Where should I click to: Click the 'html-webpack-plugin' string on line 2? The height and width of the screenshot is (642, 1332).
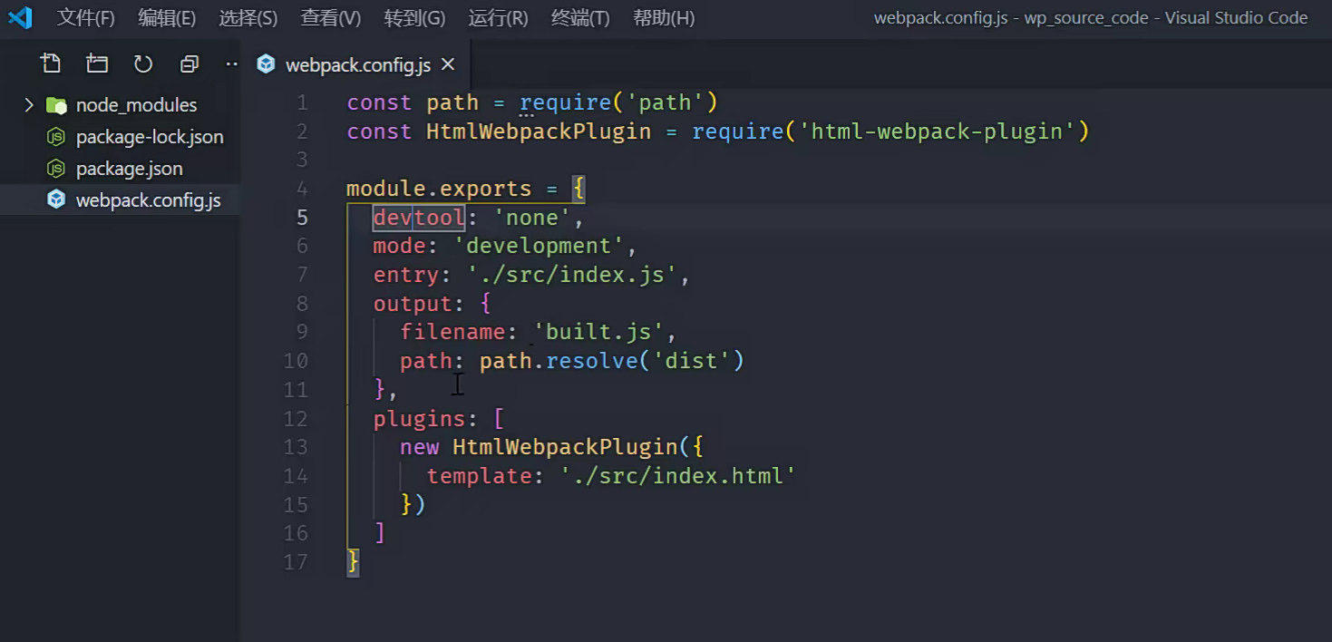coord(937,131)
